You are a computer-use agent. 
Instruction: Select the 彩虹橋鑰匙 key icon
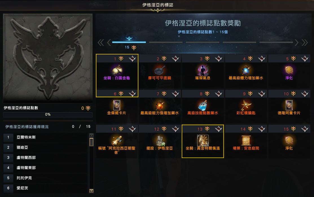point(246,105)
